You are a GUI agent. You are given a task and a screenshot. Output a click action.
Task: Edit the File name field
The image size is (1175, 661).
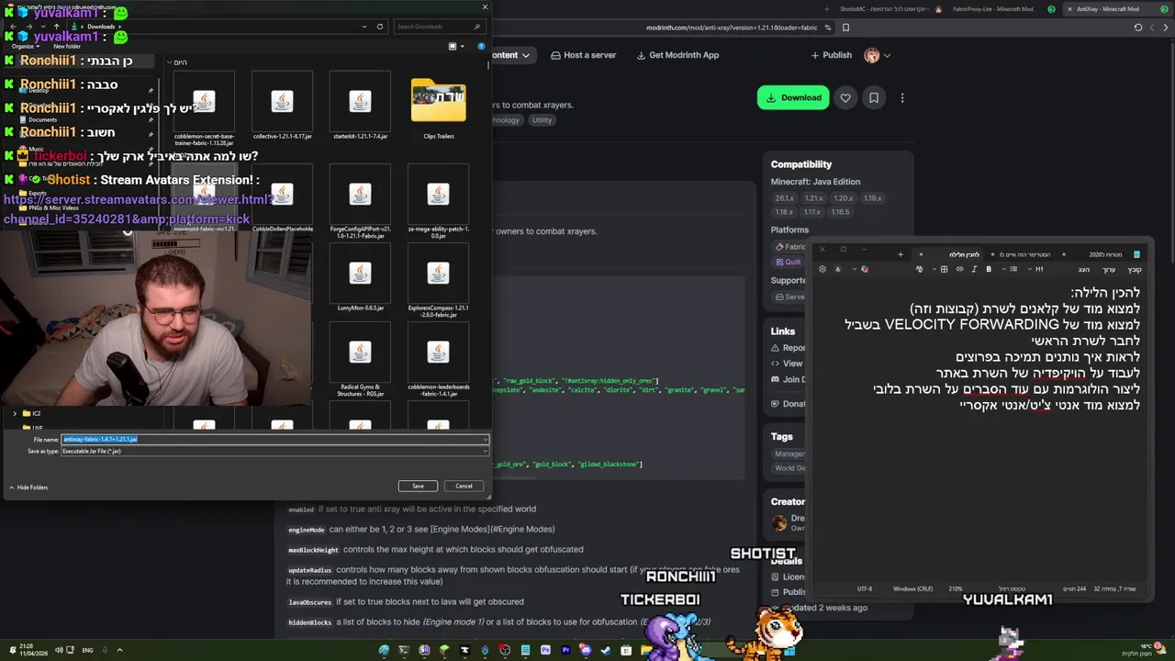[274, 439]
